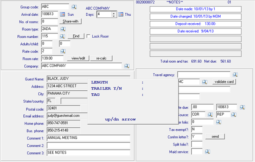Open Company lookup magnifier

pos(127,66)
